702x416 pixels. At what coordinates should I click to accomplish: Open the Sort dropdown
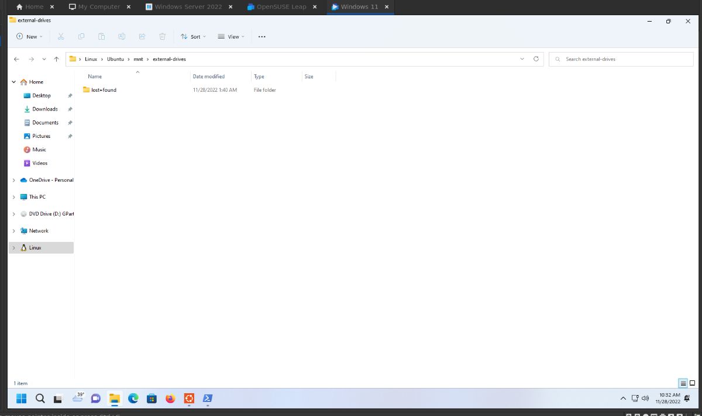(x=193, y=36)
